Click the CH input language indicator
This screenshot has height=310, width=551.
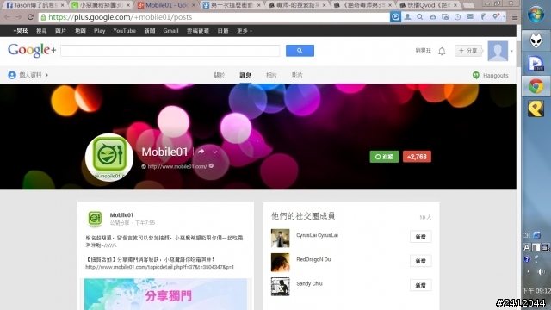526,235
